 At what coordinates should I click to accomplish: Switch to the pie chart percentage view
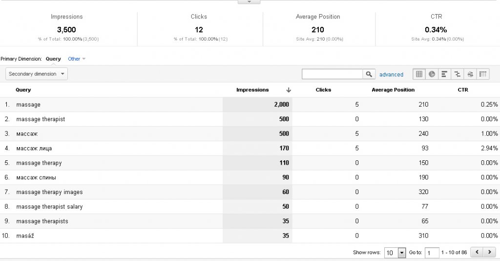432,74
